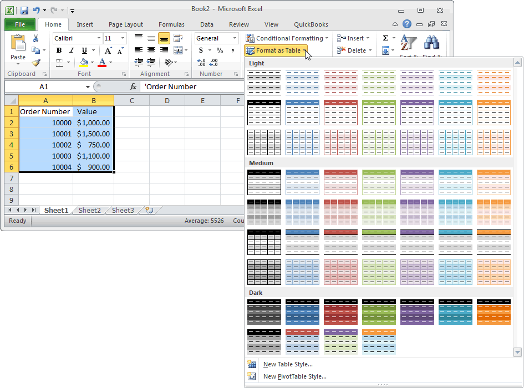Open the File tab
This screenshot has width=524, height=388.
[20, 24]
